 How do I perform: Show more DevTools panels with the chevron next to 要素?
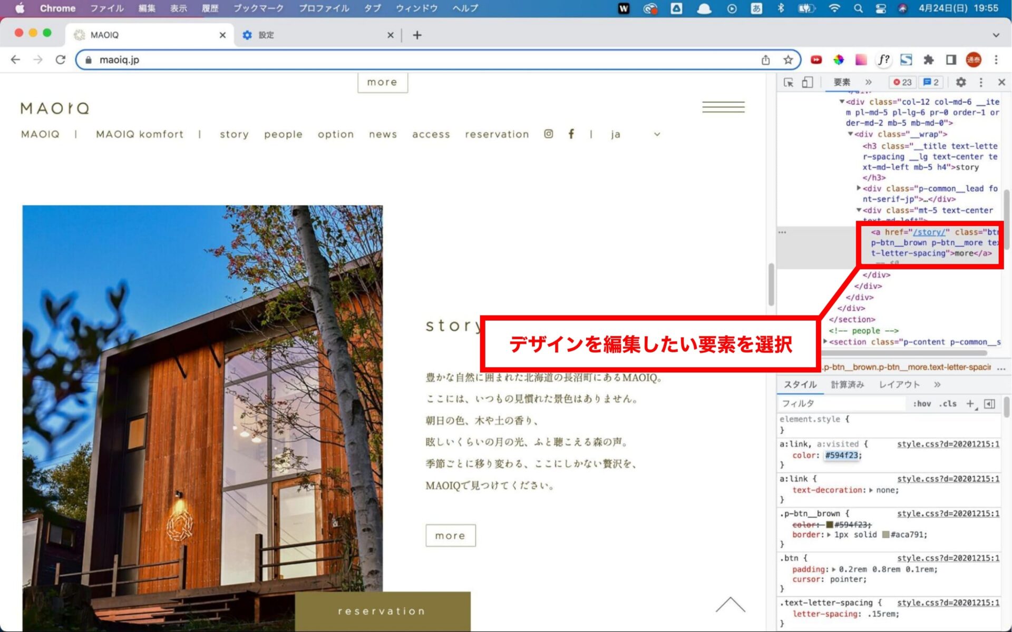click(869, 82)
